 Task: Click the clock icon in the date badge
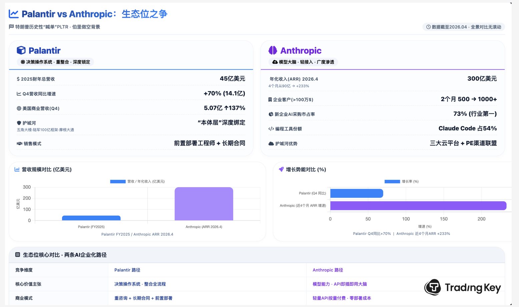point(428,27)
